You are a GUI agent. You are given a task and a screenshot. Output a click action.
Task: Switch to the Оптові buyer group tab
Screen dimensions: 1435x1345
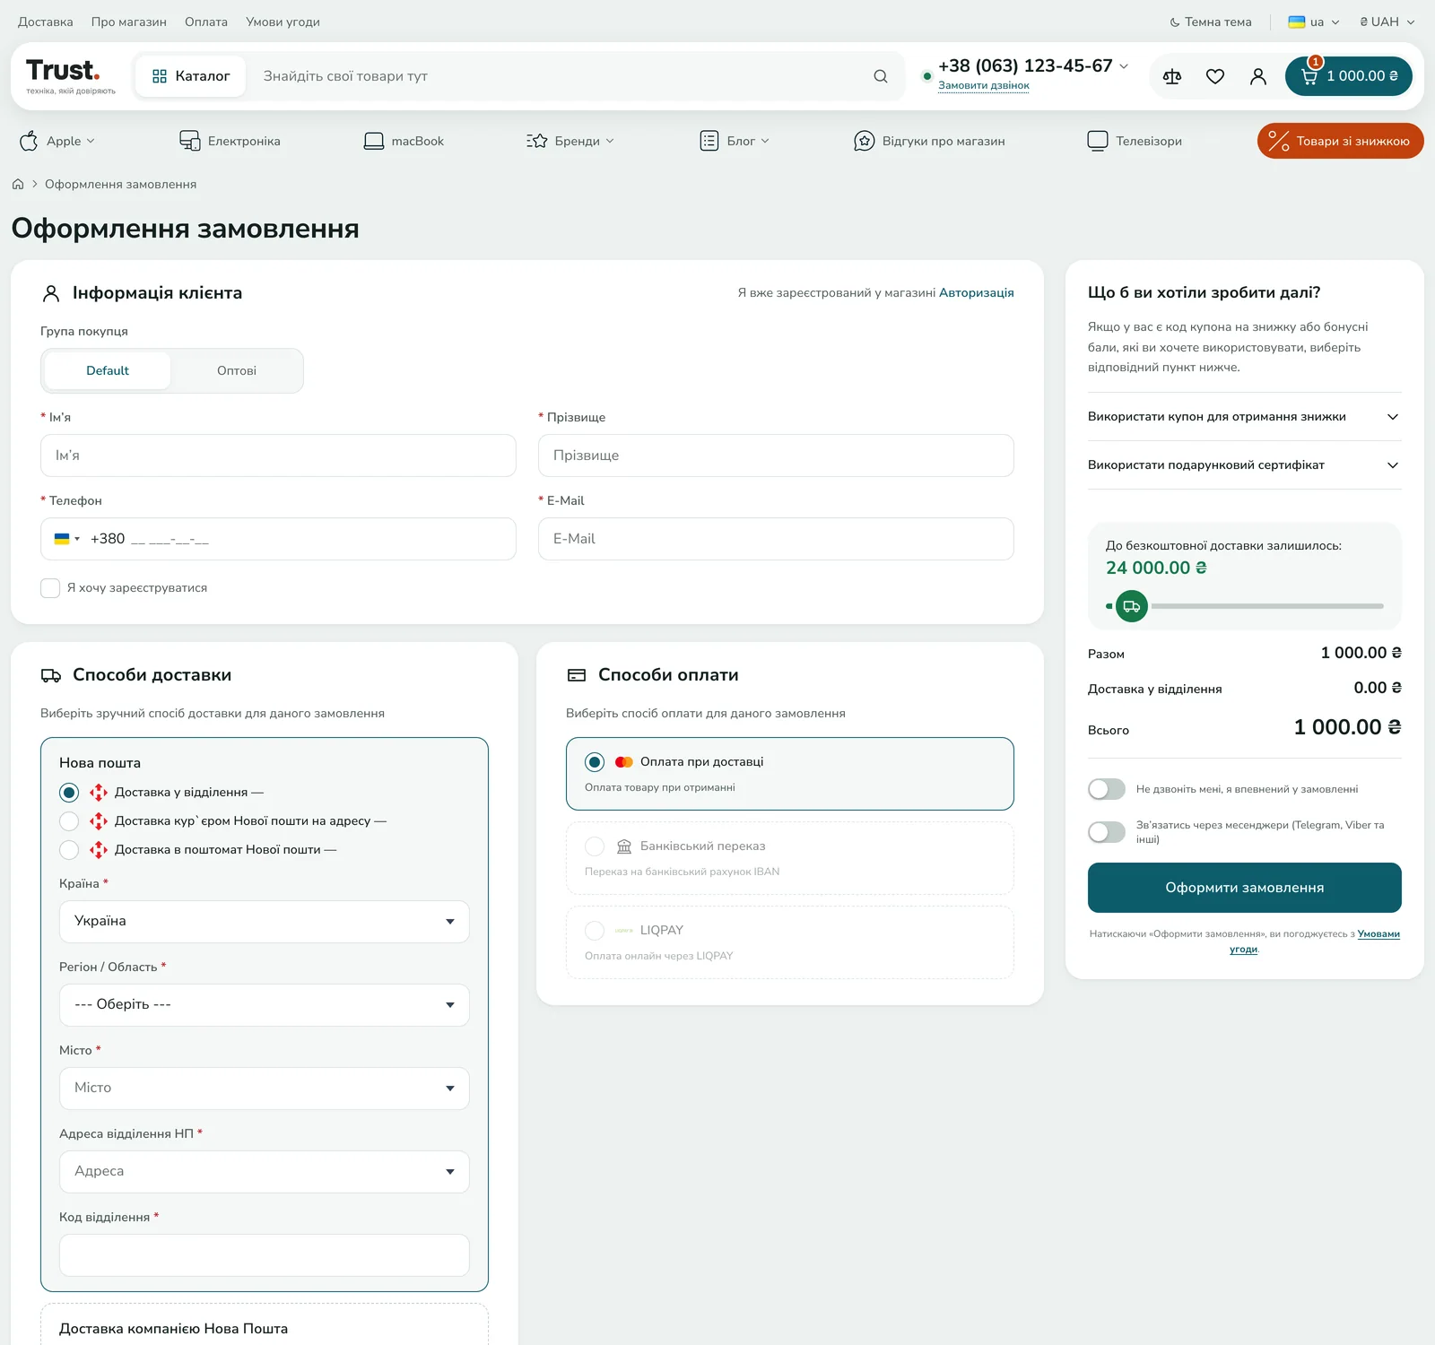pos(237,370)
